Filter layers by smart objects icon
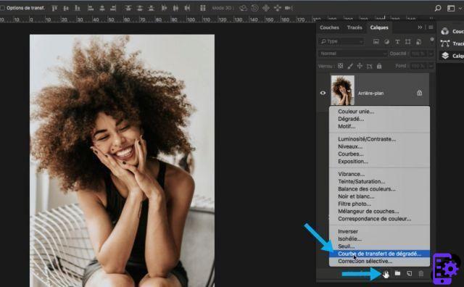Viewport: 464px width, 287px height. (419, 42)
